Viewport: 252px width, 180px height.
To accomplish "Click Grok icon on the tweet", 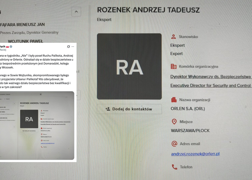I will click(x=68, y=46).
